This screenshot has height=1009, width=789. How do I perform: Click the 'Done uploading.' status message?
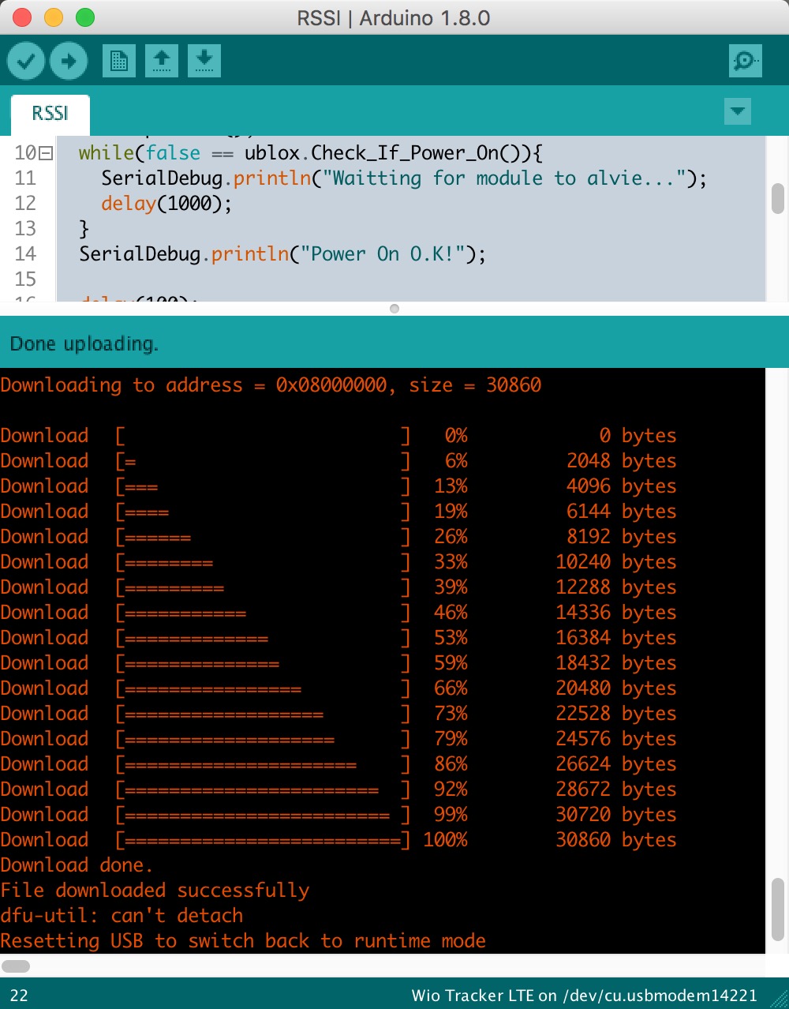click(x=84, y=344)
